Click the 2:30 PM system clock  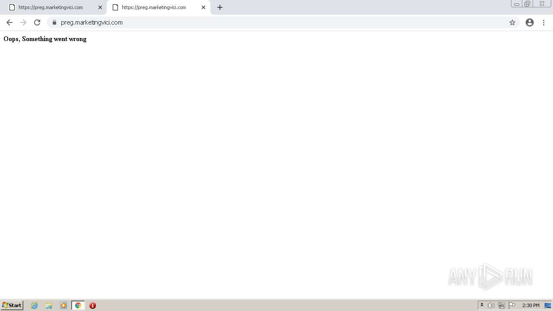coord(531,305)
